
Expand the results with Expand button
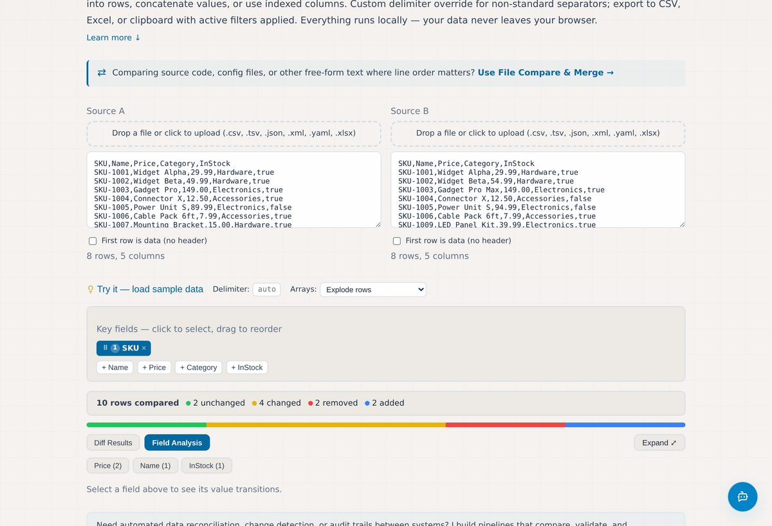pyautogui.click(x=659, y=442)
